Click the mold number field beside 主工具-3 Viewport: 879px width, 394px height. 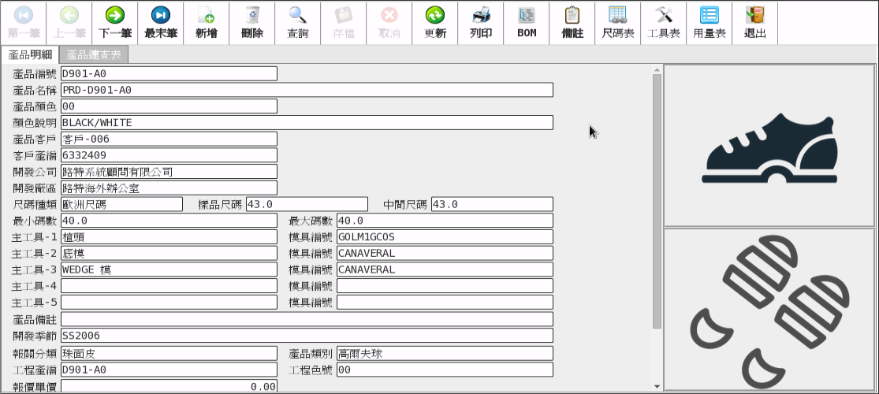click(x=445, y=269)
